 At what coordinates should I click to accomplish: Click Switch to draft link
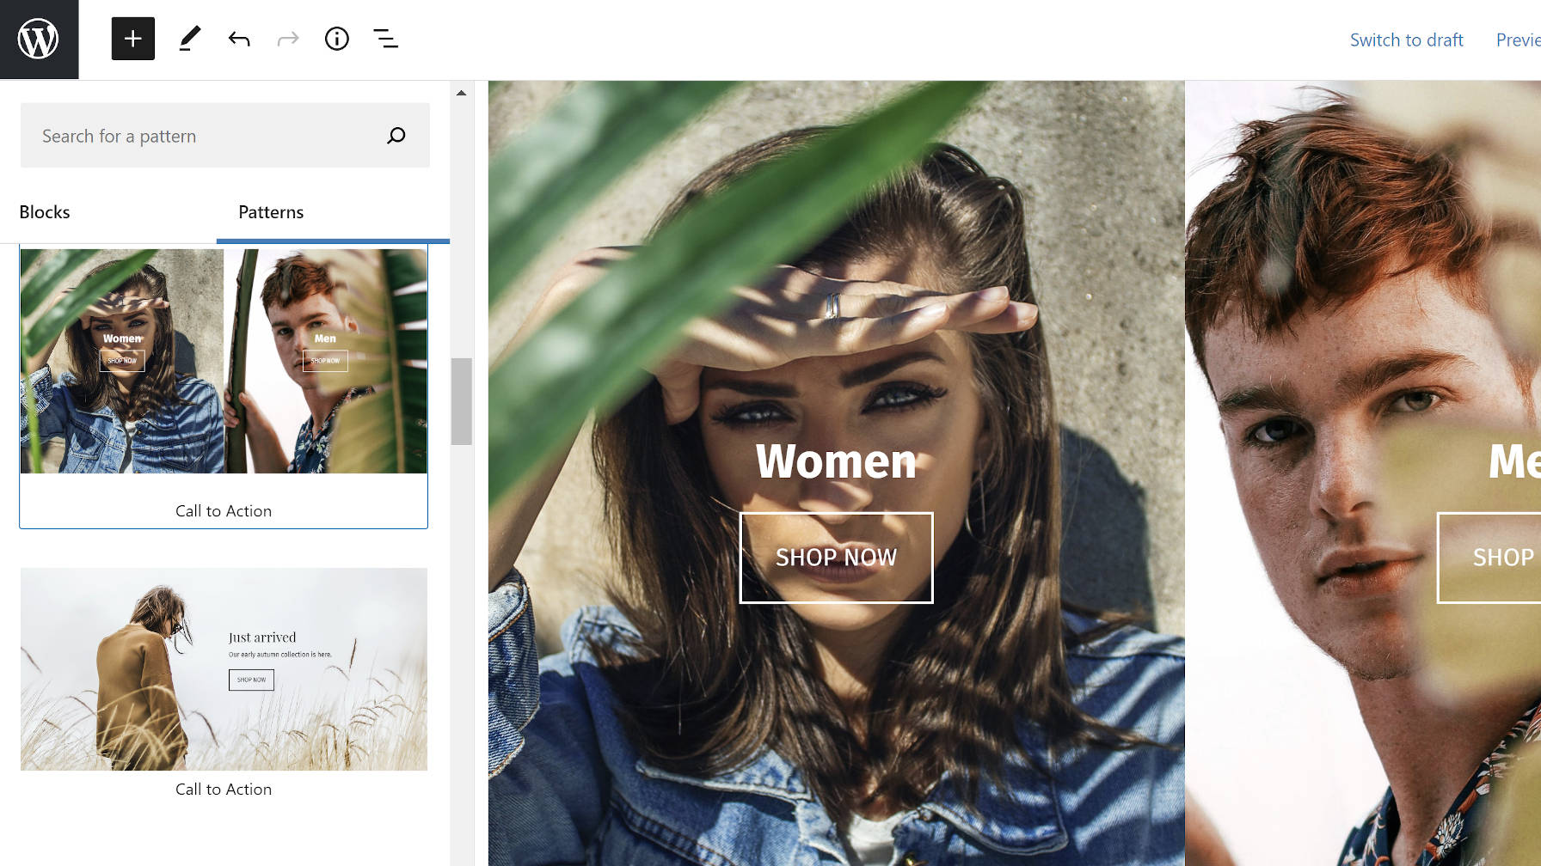1407,40
